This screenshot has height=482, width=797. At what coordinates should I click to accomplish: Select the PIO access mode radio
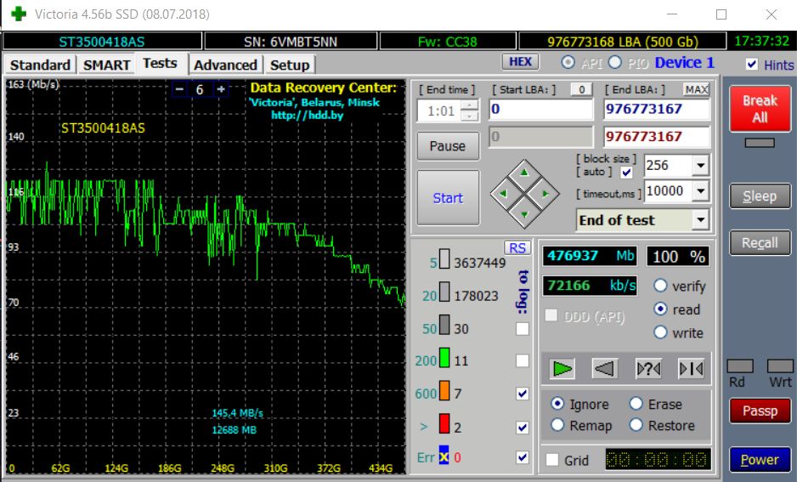click(615, 63)
